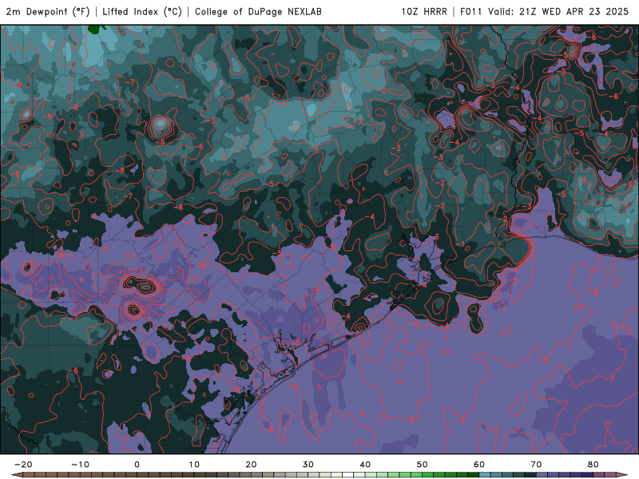Click the '30' color bar label

[308, 465]
